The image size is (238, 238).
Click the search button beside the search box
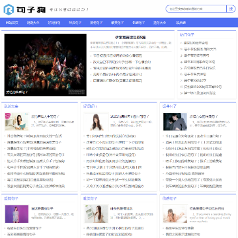pos(231,9)
